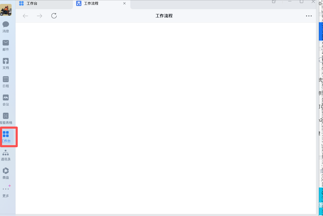Go back using the left arrow
The image size is (323, 216).
(x=25, y=16)
